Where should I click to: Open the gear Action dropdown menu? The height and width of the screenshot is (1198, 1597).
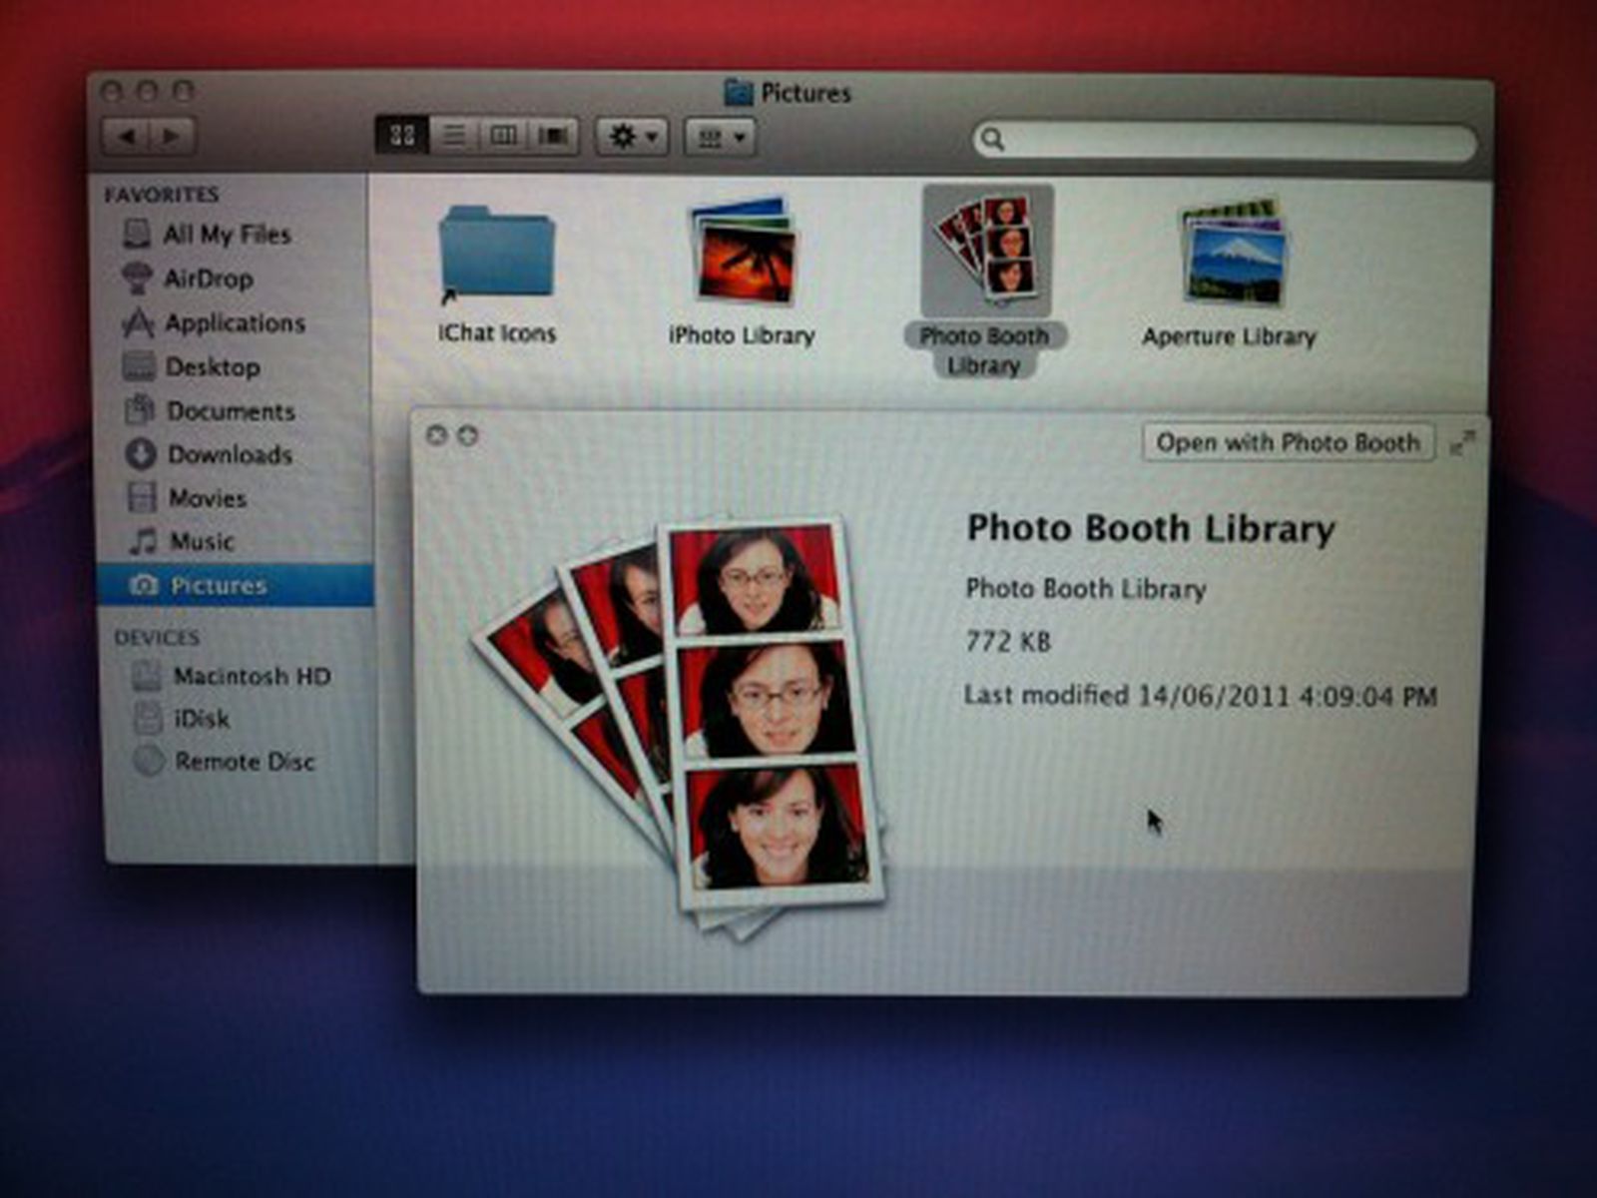[632, 137]
